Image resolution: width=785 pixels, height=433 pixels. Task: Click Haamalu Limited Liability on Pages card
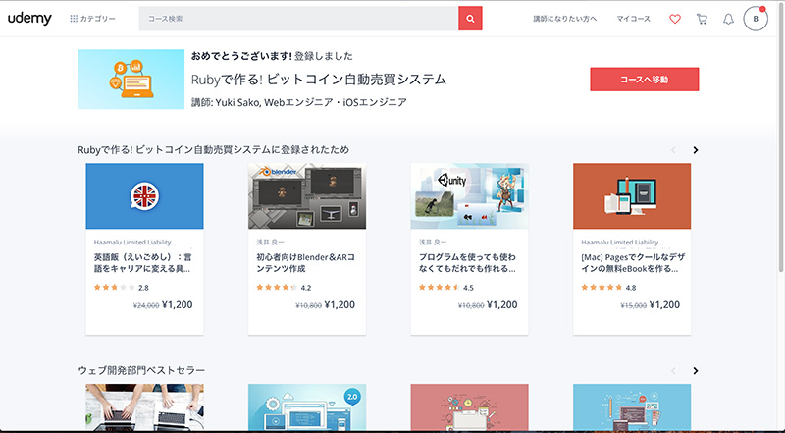coord(622,243)
